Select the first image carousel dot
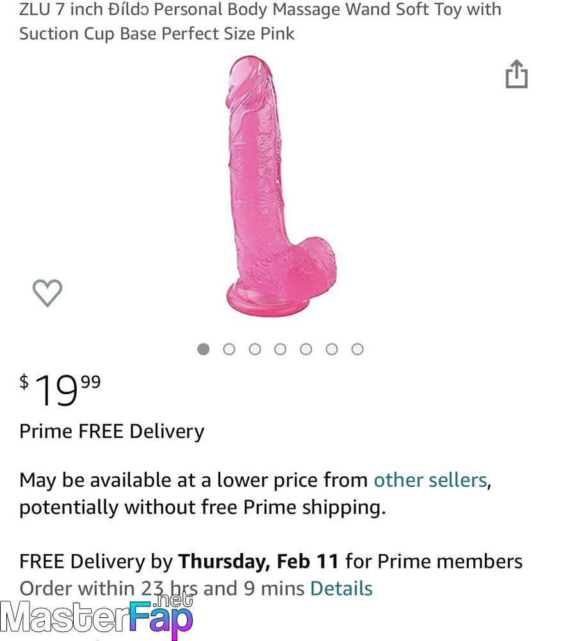This screenshot has height=641, width=561. pyautogui.click(x=204, y=349)
